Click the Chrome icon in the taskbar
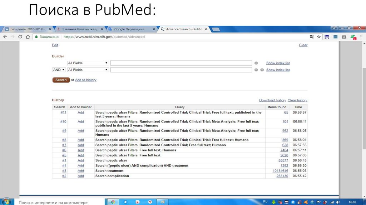This screenshot has height=205, width=366. pos(113,202)
